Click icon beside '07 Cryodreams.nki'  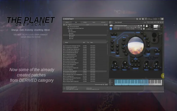click(64, 76)
